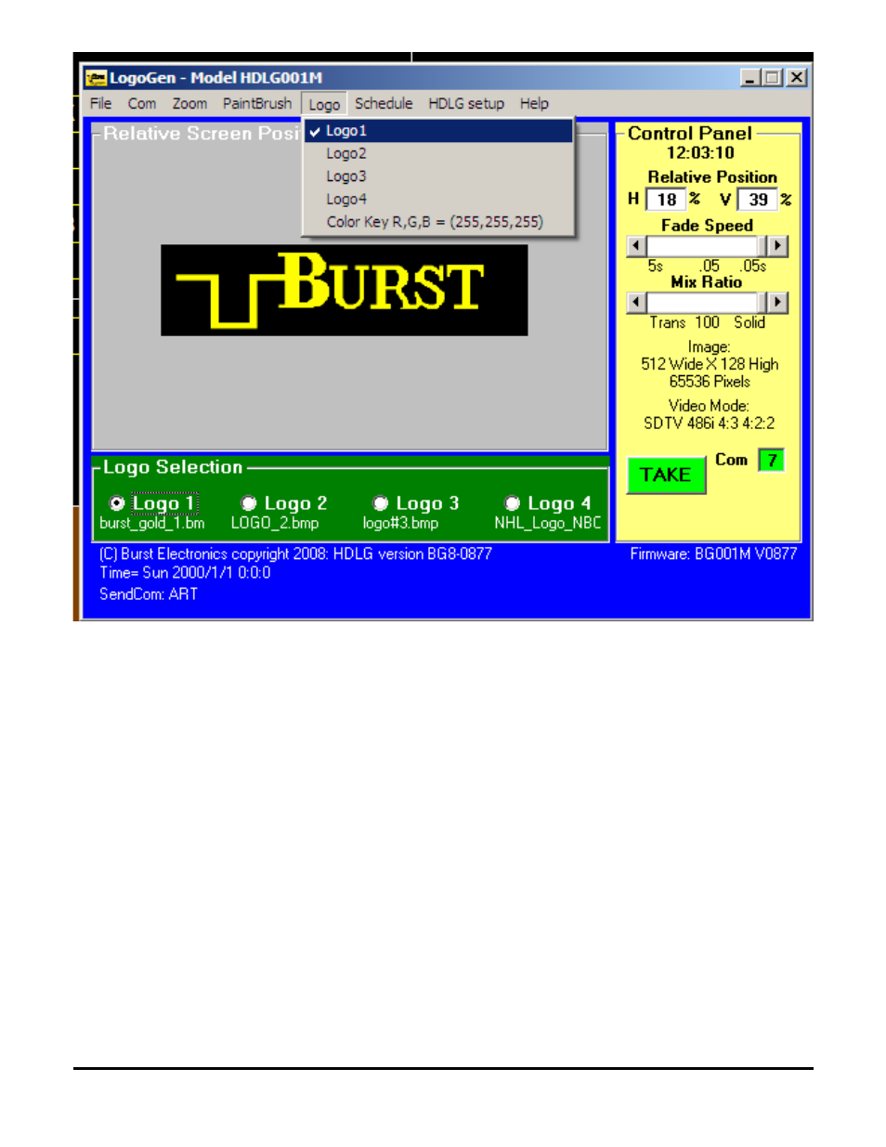This screenshot has width=886, height=1147.
Task: Click the 12:03:10 clock display
Action: click(700, 153)
